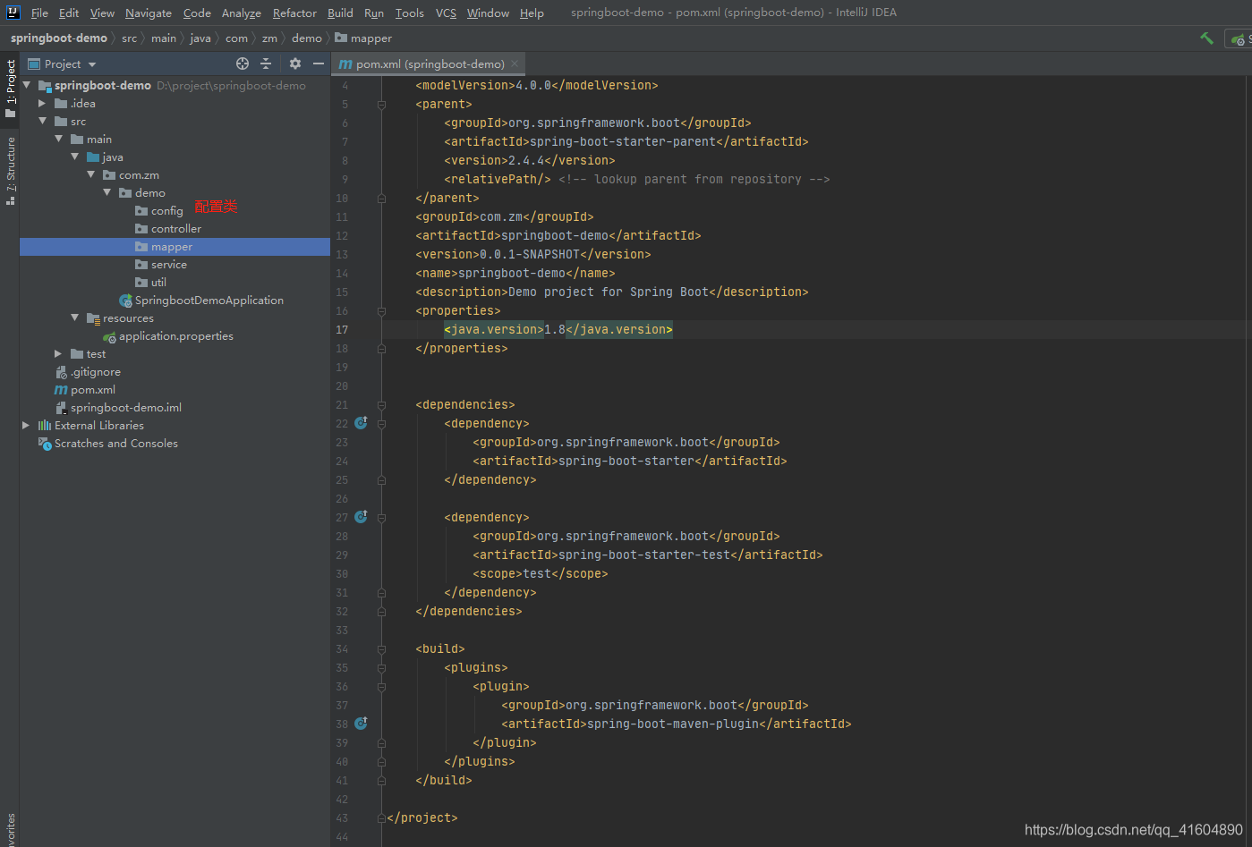Fold the build tag on line 34
This screenshot has height=847, width=1252.
[x=381, y=649]
